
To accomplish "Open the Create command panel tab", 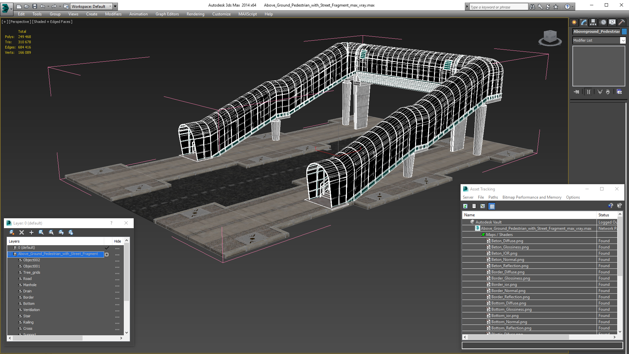I will (x=574, y=22).
